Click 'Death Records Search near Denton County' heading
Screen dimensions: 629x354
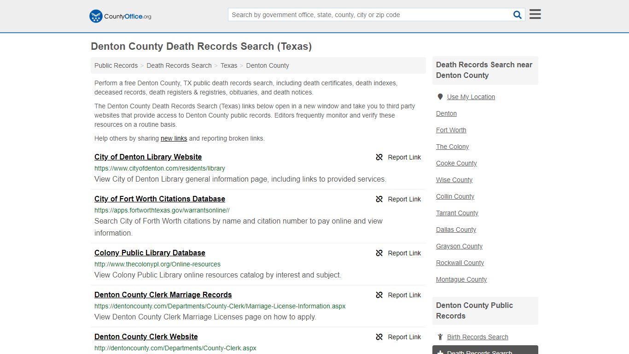(484, 70)
